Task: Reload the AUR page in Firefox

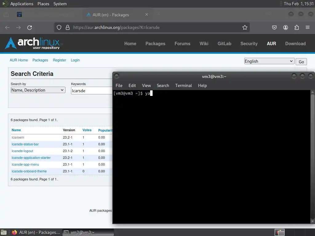Action: [30, 27]
